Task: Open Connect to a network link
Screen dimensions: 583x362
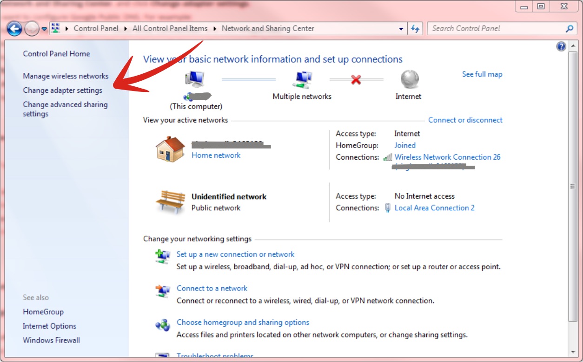Action: pos(212,288)
